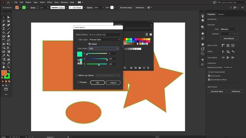Click the Search Adobe Help field

click(231, 3)
